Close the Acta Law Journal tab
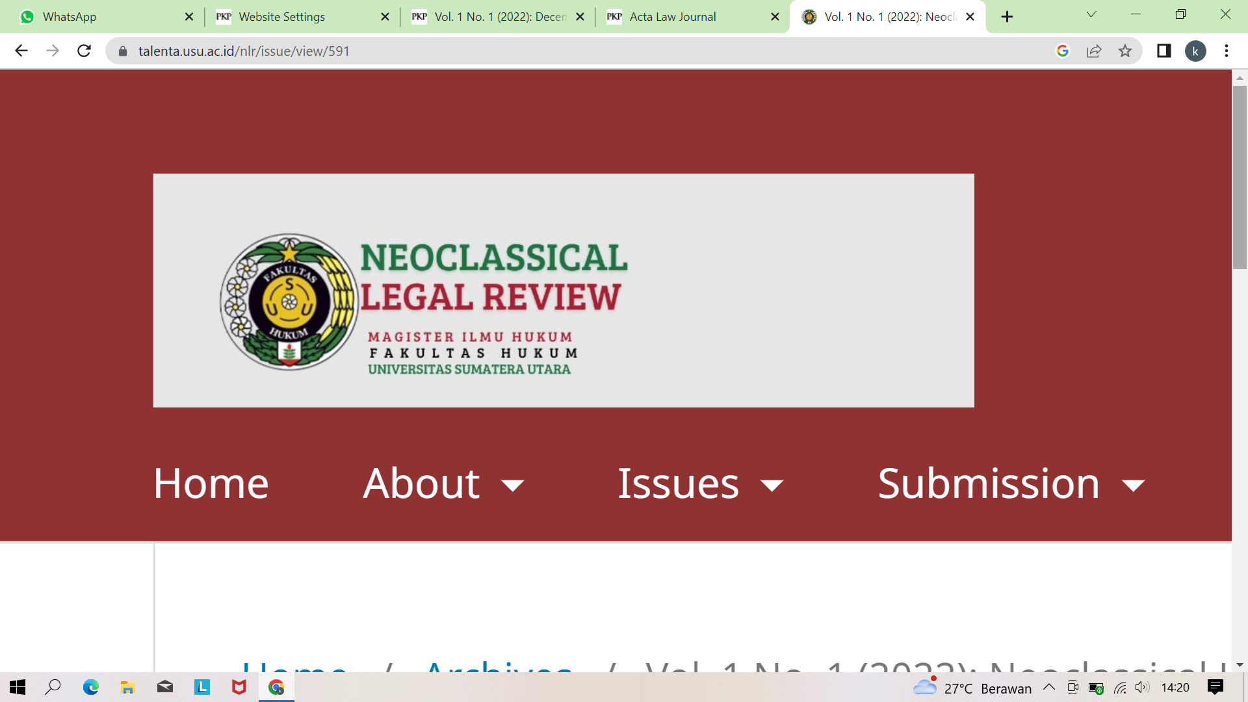1248x702 pixels. coord(775,17)
